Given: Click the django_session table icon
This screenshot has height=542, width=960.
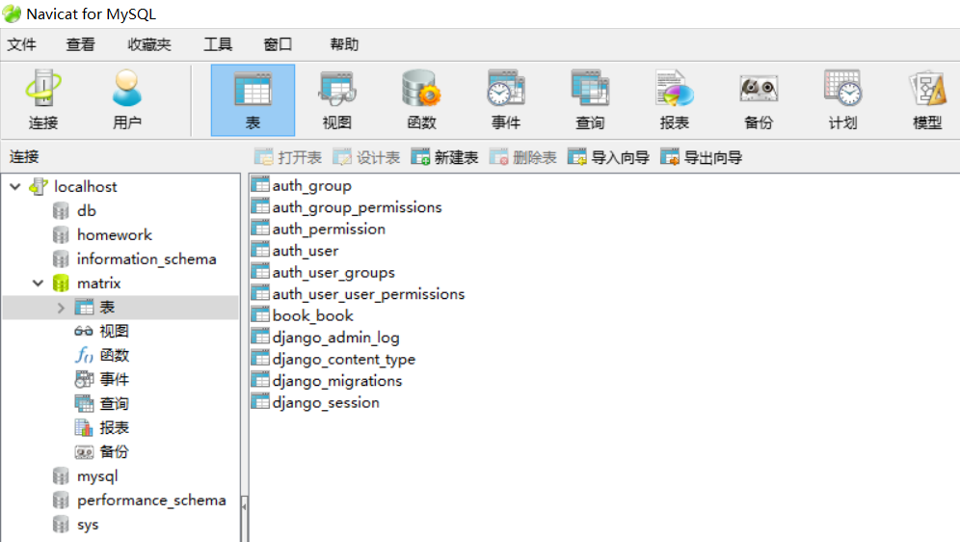Looking at the screenshot, I should coord(261,402).
